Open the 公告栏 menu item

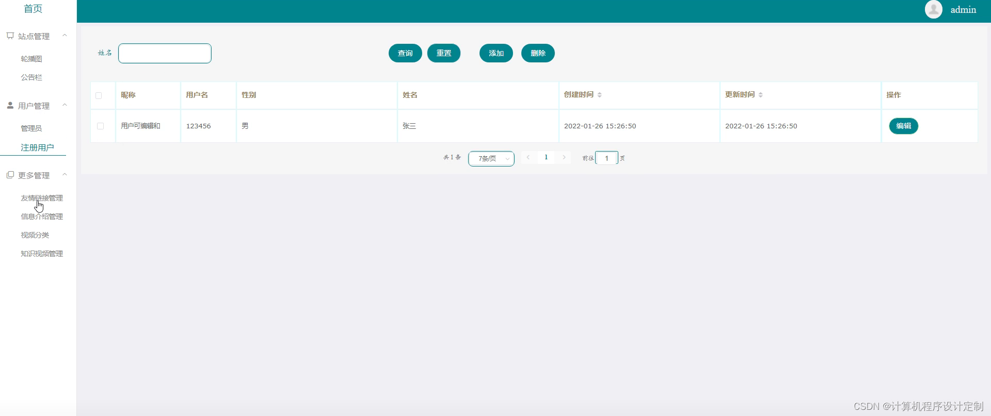coord(31,77)
